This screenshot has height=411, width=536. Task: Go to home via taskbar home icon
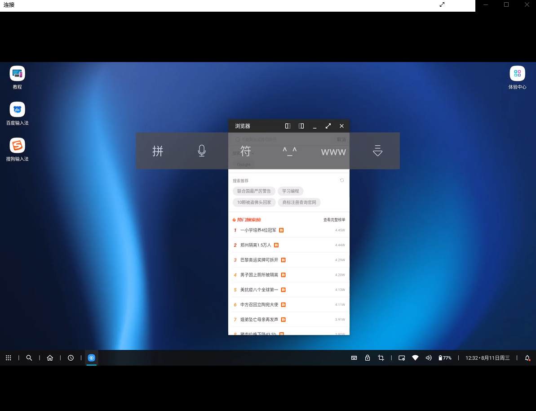point(50,357)
